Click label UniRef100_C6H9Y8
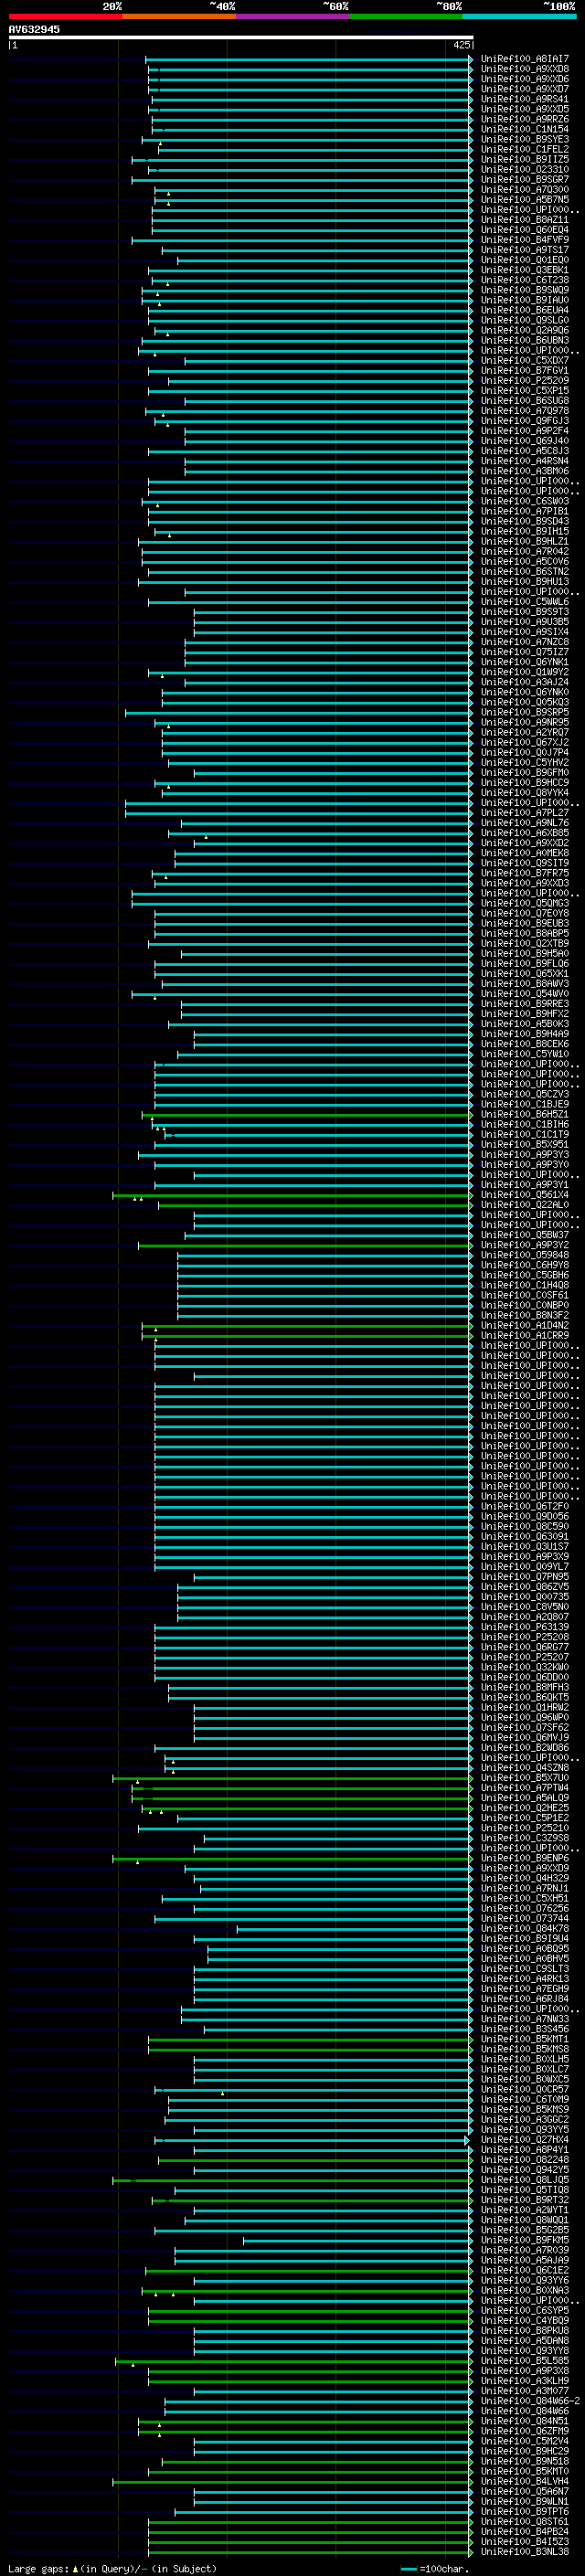The height and width of the screenshot is (2576, 585). (x=525, y=1265)
